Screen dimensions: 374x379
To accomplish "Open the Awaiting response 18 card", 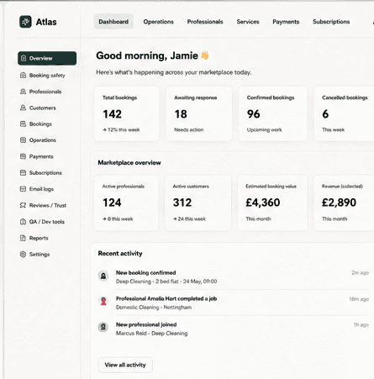I will tap(199, 113).
